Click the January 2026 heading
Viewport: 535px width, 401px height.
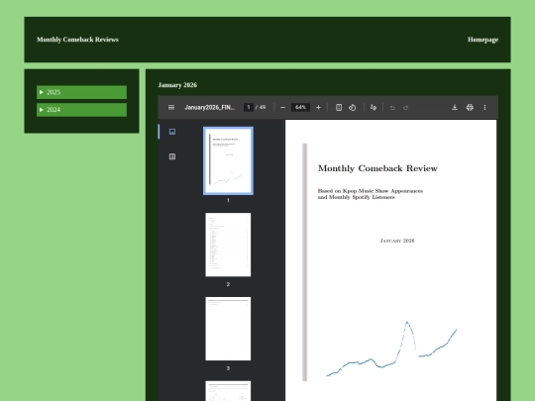(177, 85)
